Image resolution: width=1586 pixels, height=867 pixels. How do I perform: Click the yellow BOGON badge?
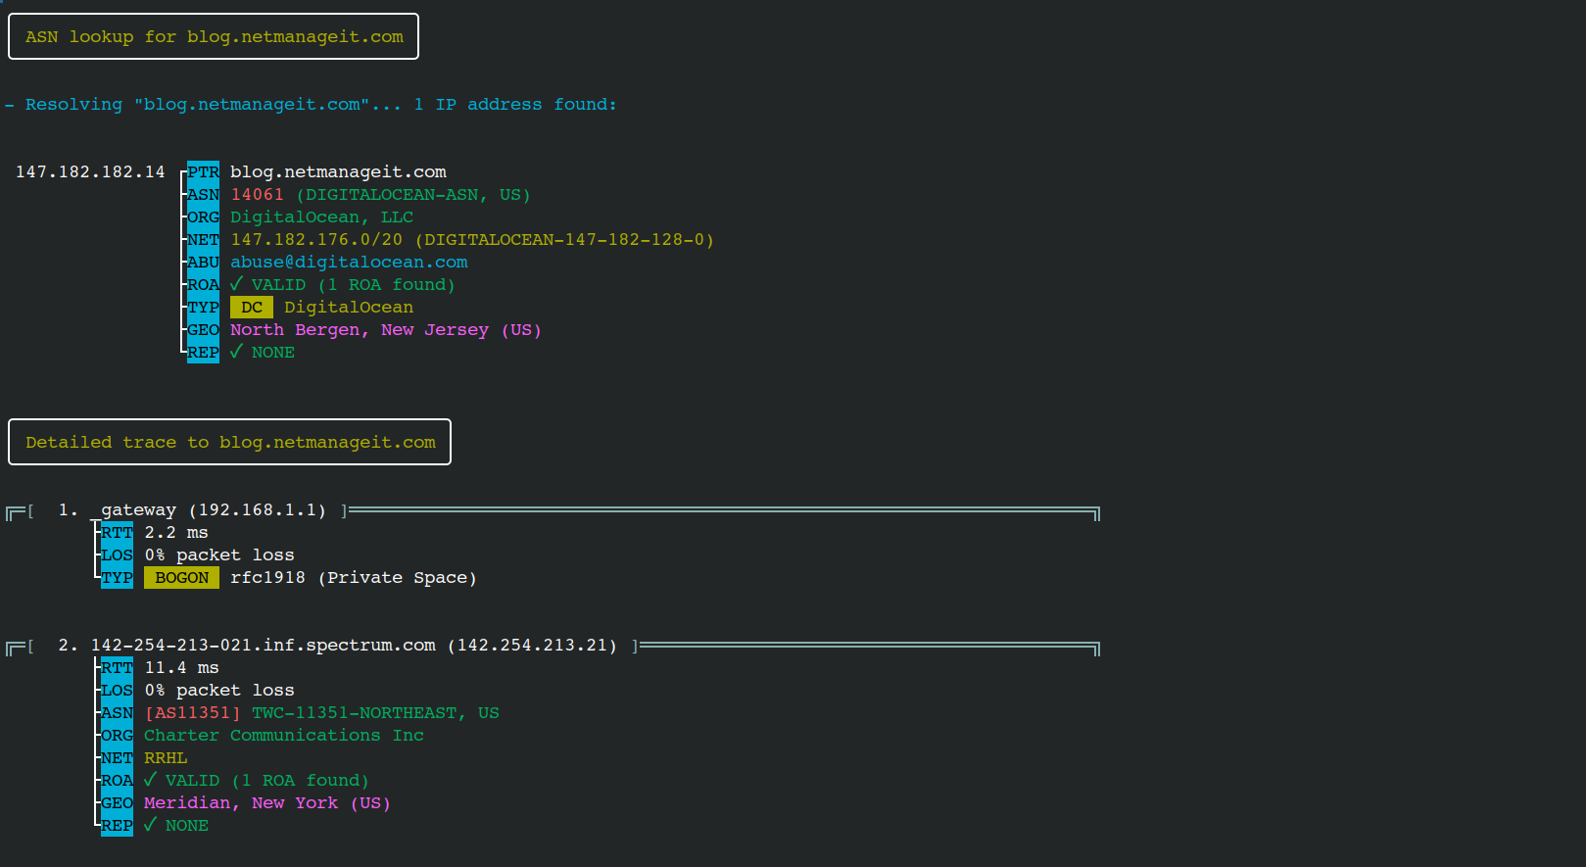coord(181,578)
